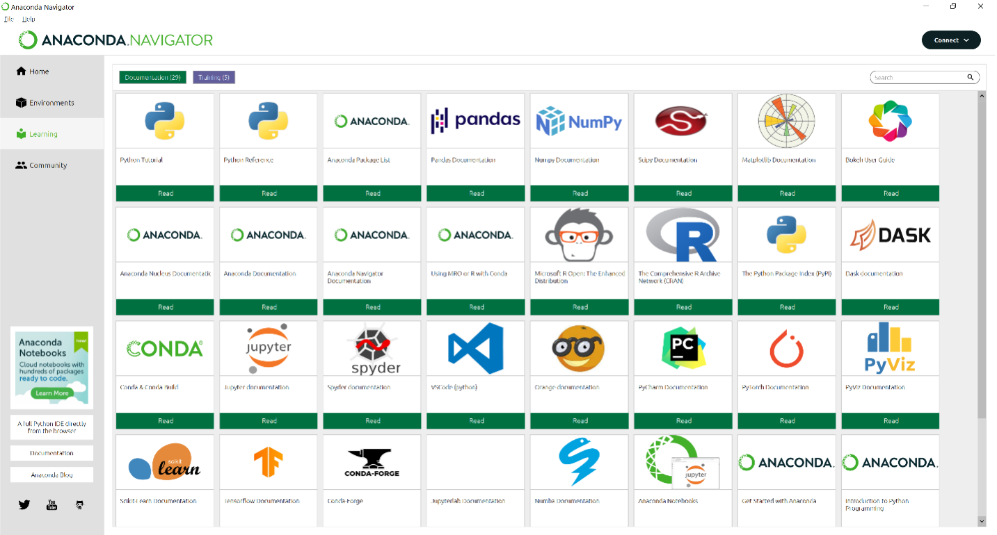Click Read under PyTorch Documentation

787,421
